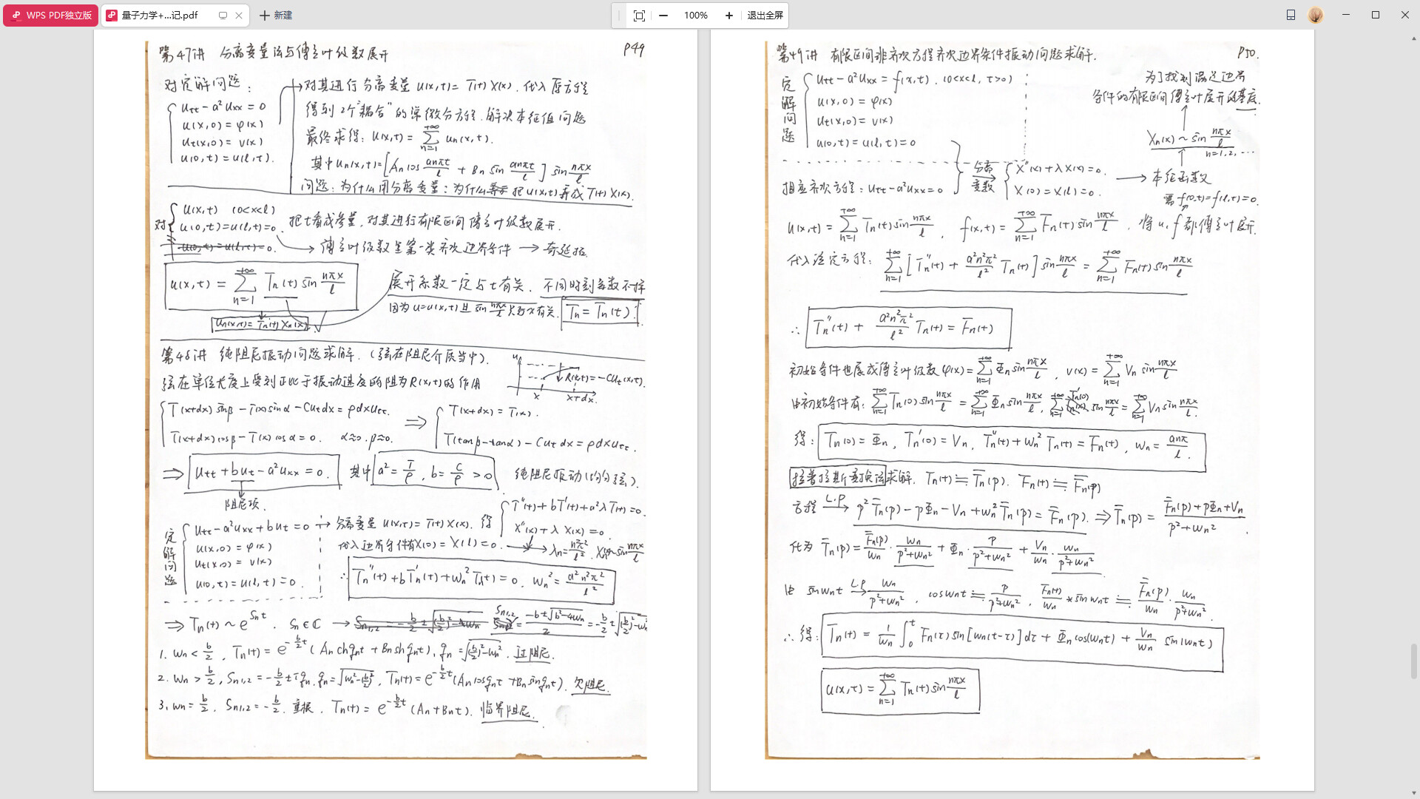
Task: Click the scrollbar down arrow
Action: (1414, 792)
